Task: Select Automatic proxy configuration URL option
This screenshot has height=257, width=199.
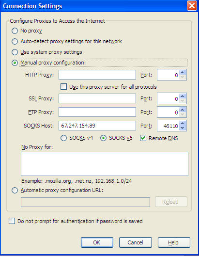Action: (x=15, y=191)
